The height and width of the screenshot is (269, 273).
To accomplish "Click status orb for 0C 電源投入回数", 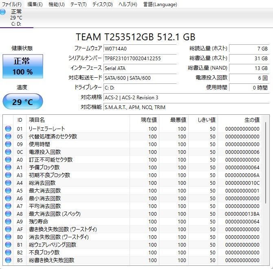I will [8, 152].
